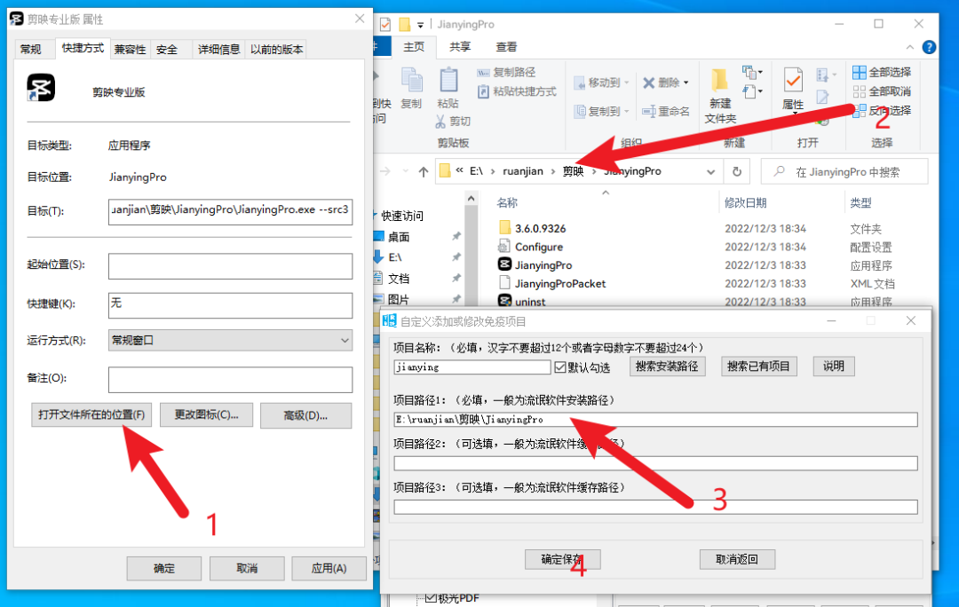Viewport: 959px width, 607px height.
Task: Click 重命名 in ribbon
Action: click(665, 111)
